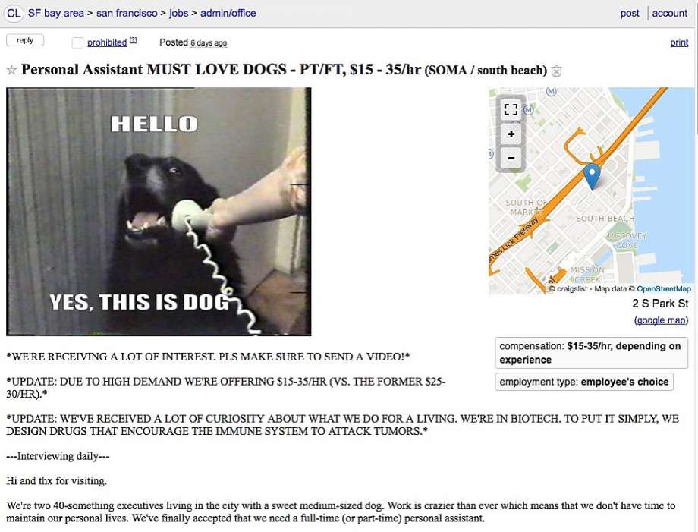Open the reply options button
Viewport: 698px width, 532px height.
(25, 40)
